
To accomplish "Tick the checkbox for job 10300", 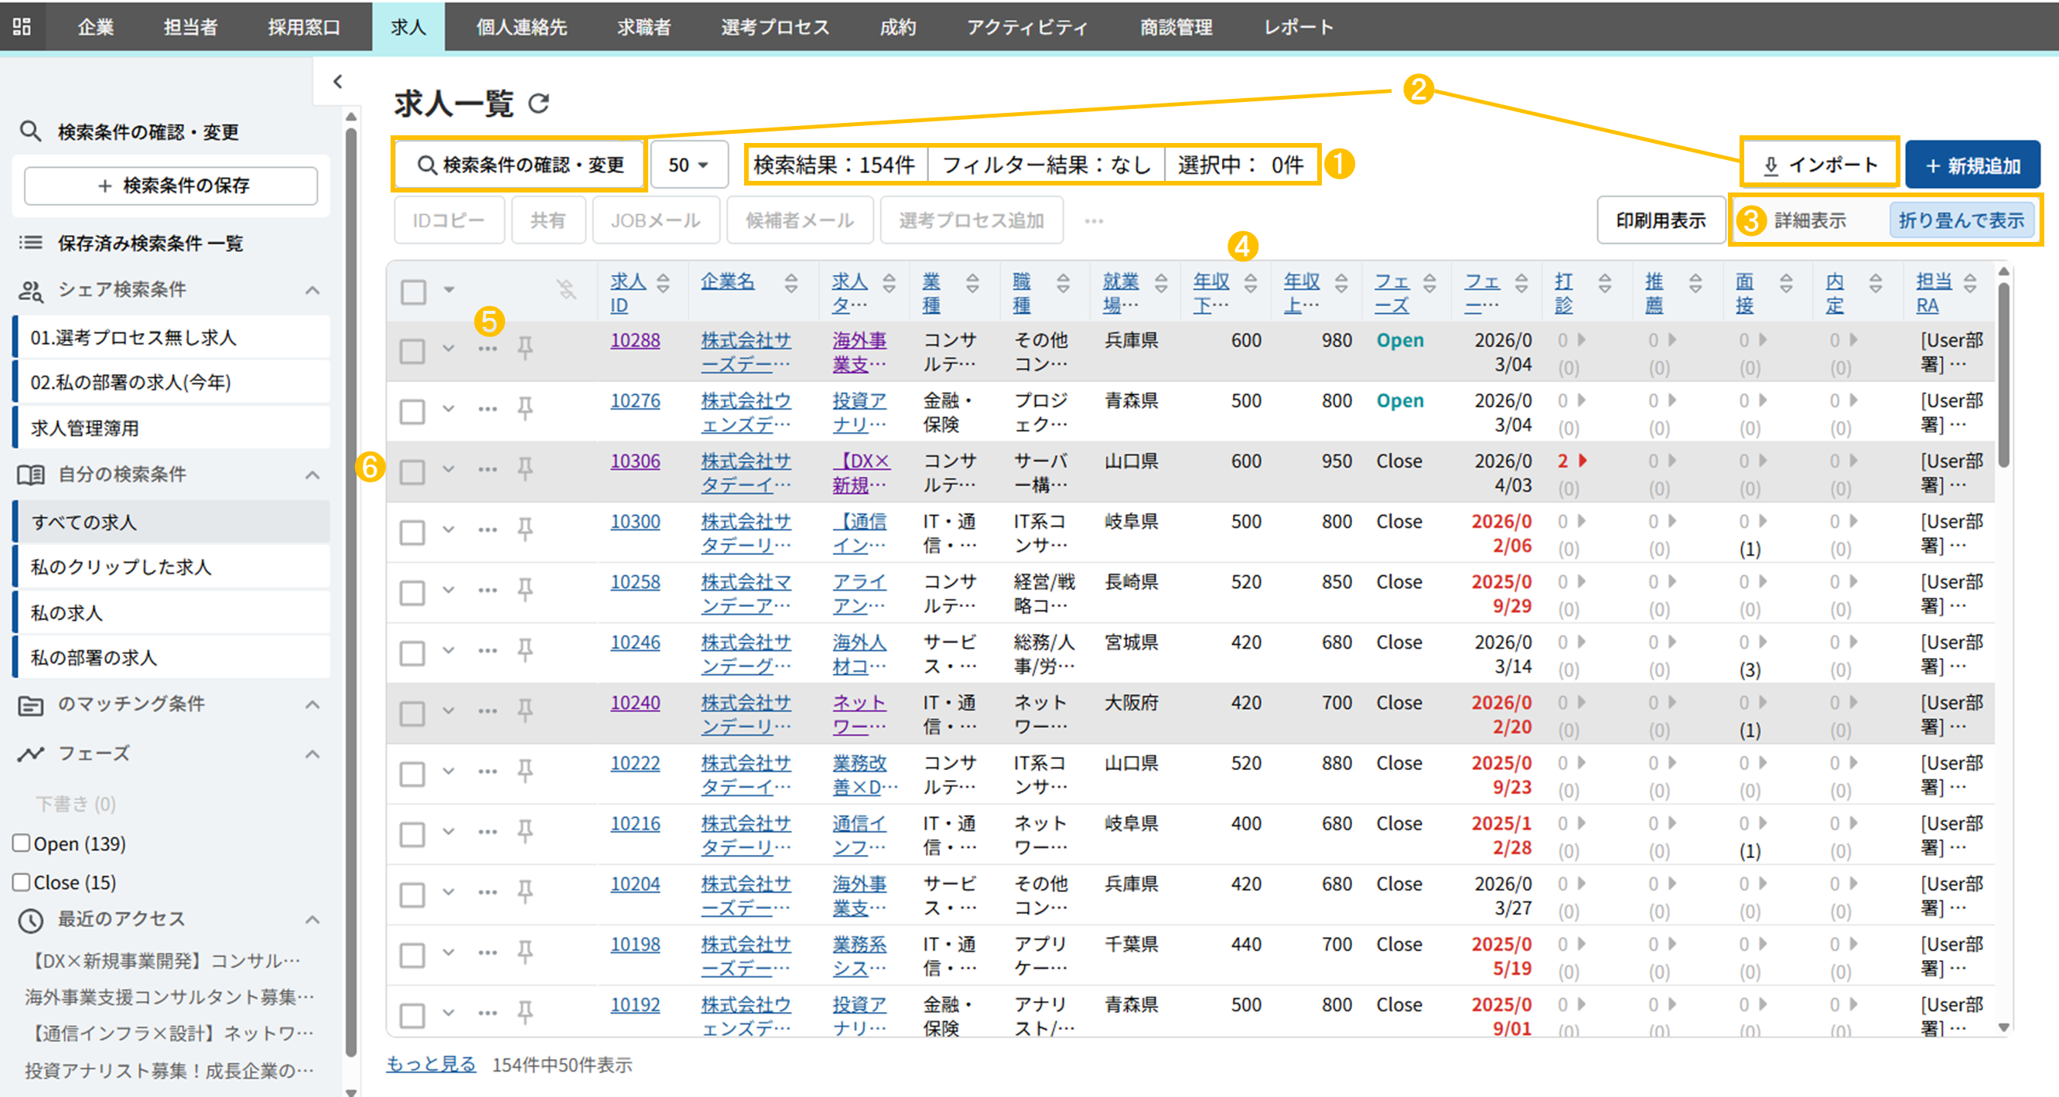I will (412, 532).
